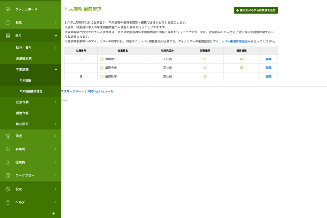Click the person icon beside 従業員
The width and height of the screenshot is (327, 218).
8,162
